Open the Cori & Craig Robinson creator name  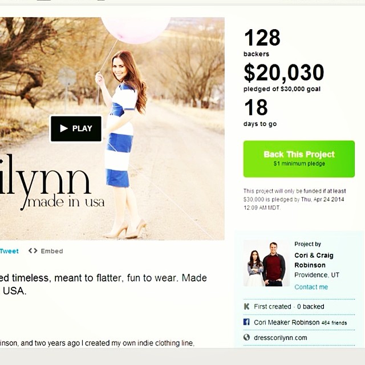314,260
